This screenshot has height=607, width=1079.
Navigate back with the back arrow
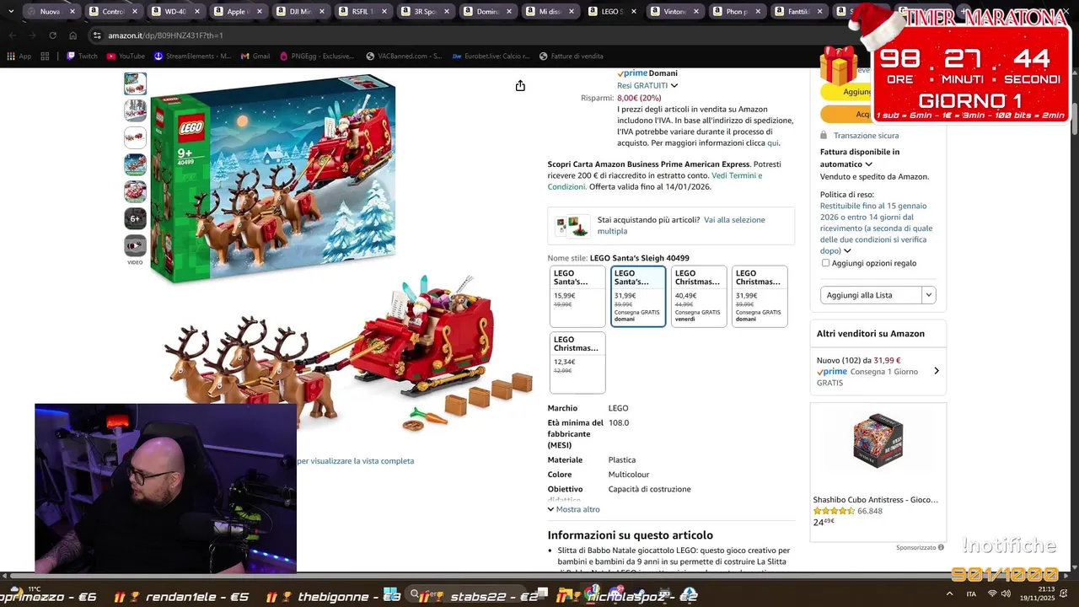tap(12, 35)
